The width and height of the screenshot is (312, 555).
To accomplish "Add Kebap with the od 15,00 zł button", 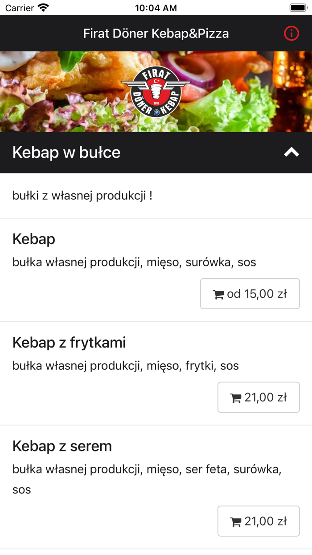I will [x=250, y=294].
